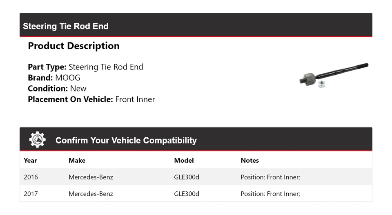392x215 pixels.
Task: Click Mercedes-Benz in the 2016 row
Action: (91, 177)
